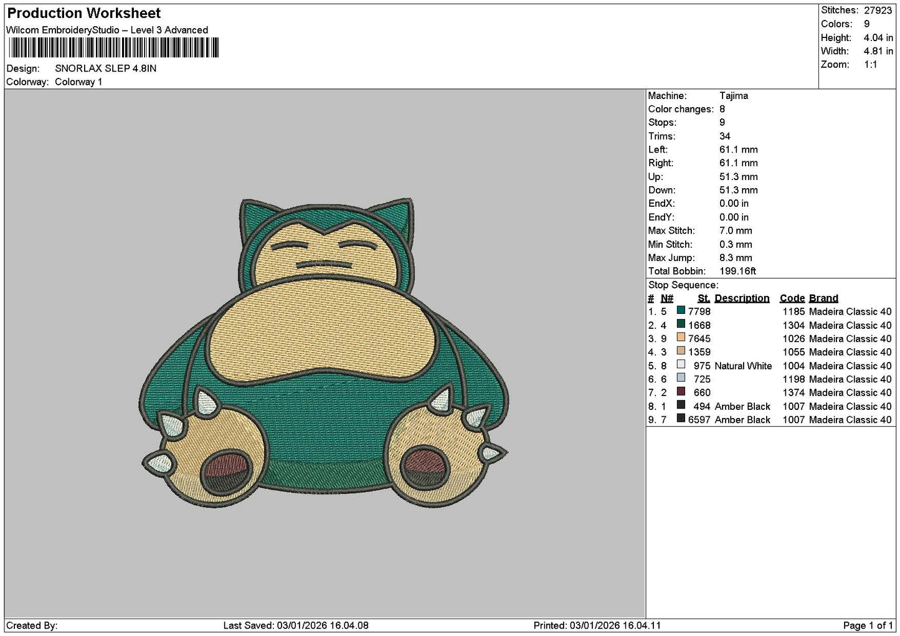Select the light blue swatch for stop 6 (725)

(x=681, y=379)
